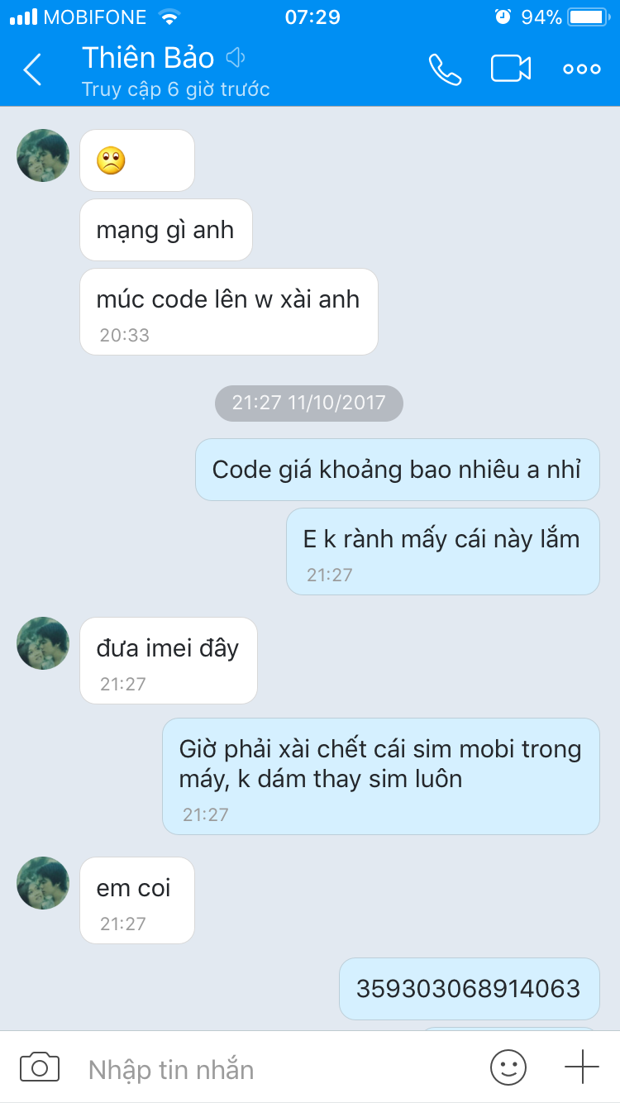Open the emoji sticker picker
This screenshot has width=620, height=1103.
point(508,1067)
